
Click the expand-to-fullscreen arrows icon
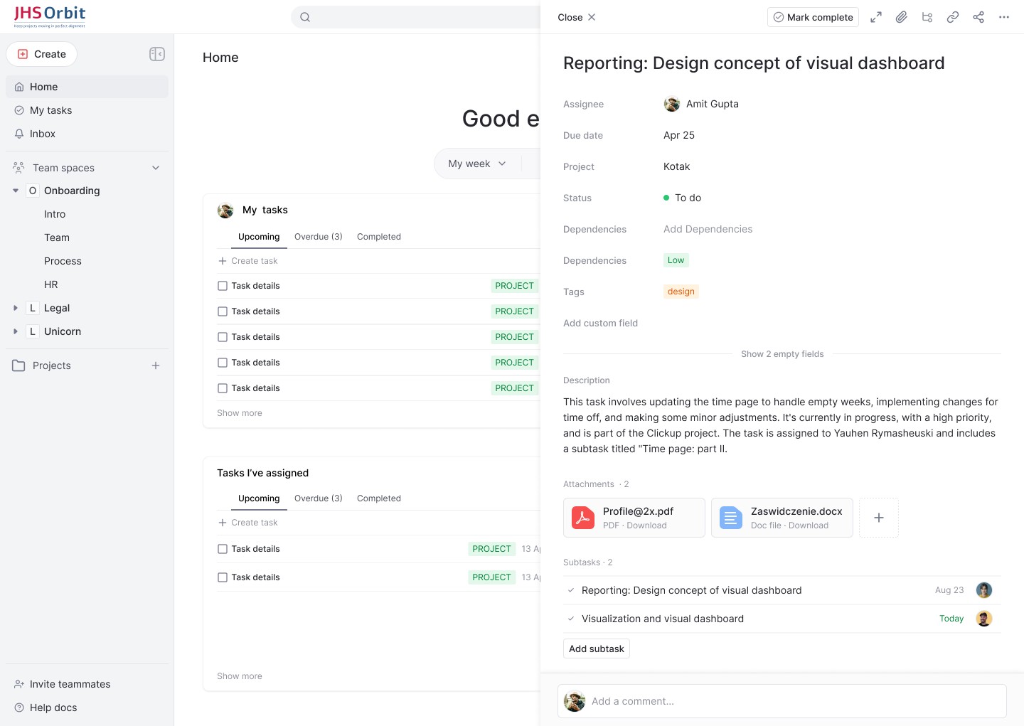[x=876, y=17]
